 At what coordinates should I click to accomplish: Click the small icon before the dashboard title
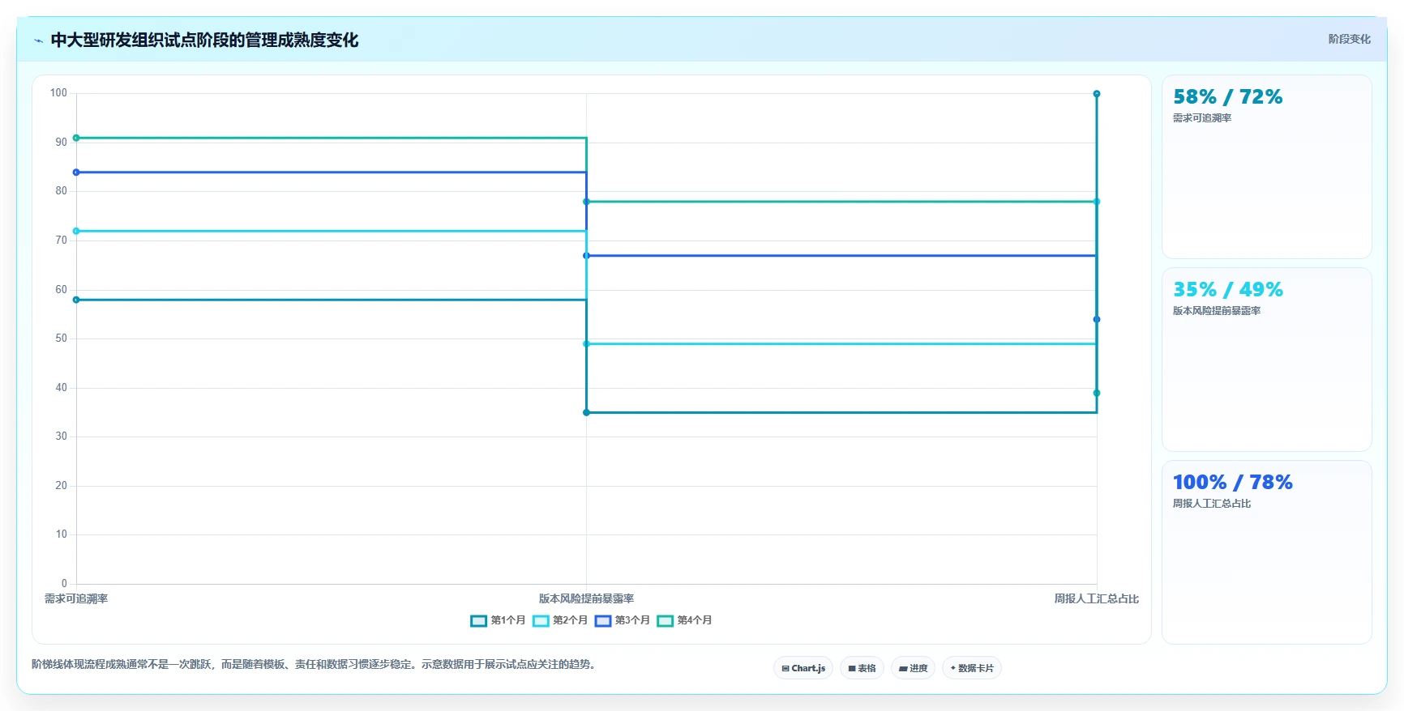coord(38,40)
